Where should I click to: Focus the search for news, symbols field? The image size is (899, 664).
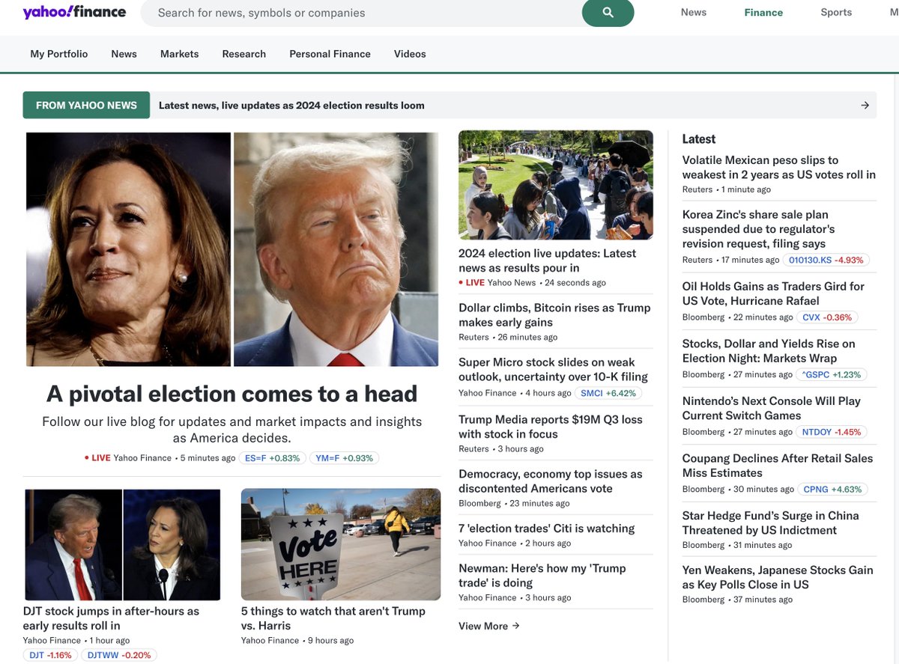point(361,13)
